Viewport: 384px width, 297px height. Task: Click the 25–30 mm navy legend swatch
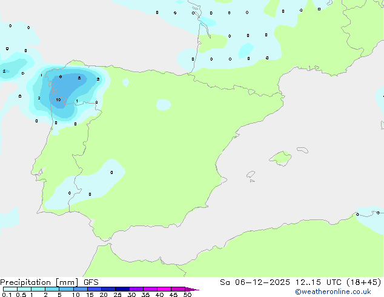click(122, 289)
